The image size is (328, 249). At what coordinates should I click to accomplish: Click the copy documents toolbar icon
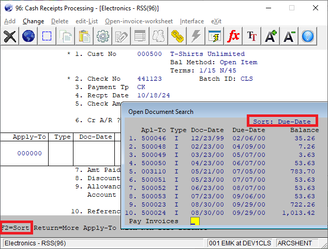[x=66, y=36]
